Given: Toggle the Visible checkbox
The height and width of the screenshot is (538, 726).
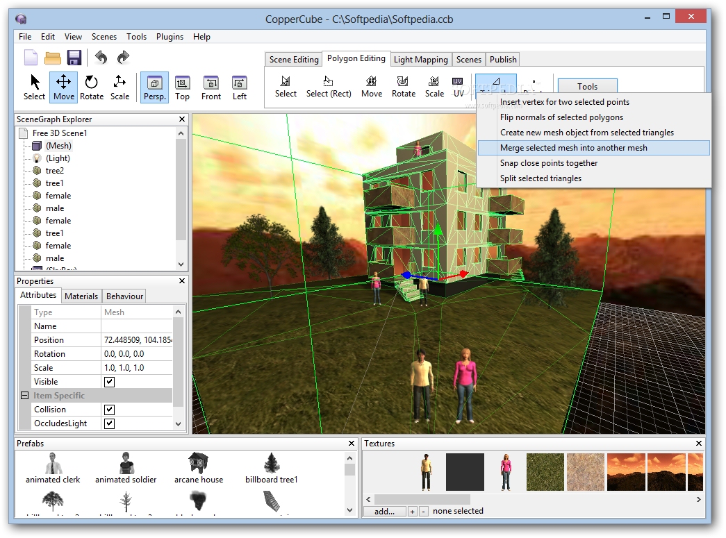Looking at the screenshot, I should (109, 382).
